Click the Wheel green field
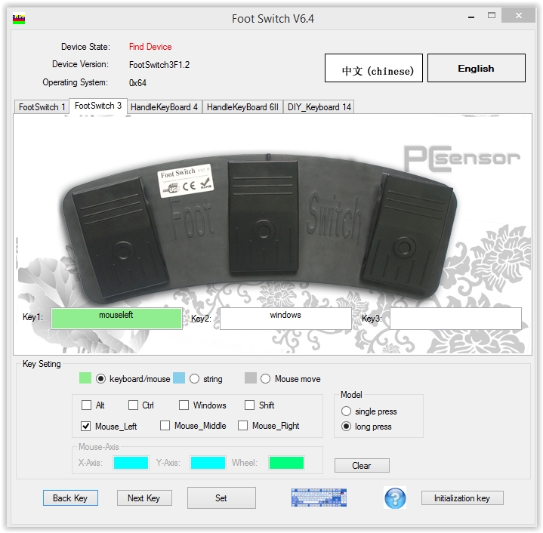Image resolution: width=543 pixels, height=533 pixels. click(x=286, y=463)
